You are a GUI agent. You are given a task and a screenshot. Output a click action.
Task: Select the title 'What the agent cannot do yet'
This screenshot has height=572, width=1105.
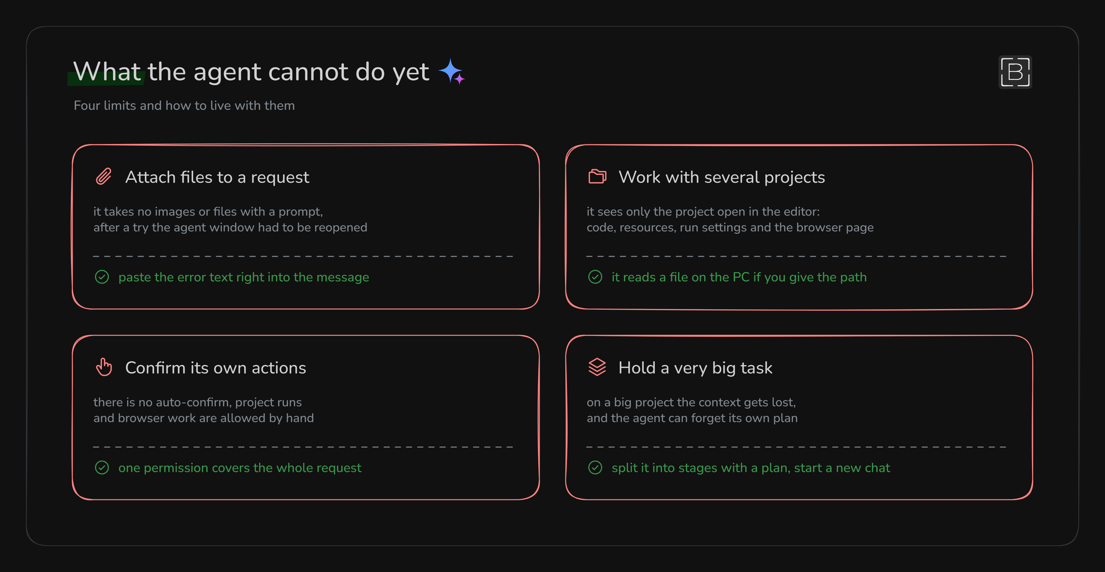point(251,71)
